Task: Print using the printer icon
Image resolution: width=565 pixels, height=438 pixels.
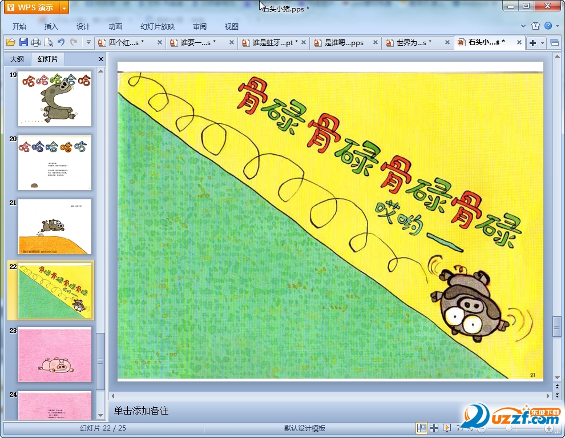Action: point(36,42)
